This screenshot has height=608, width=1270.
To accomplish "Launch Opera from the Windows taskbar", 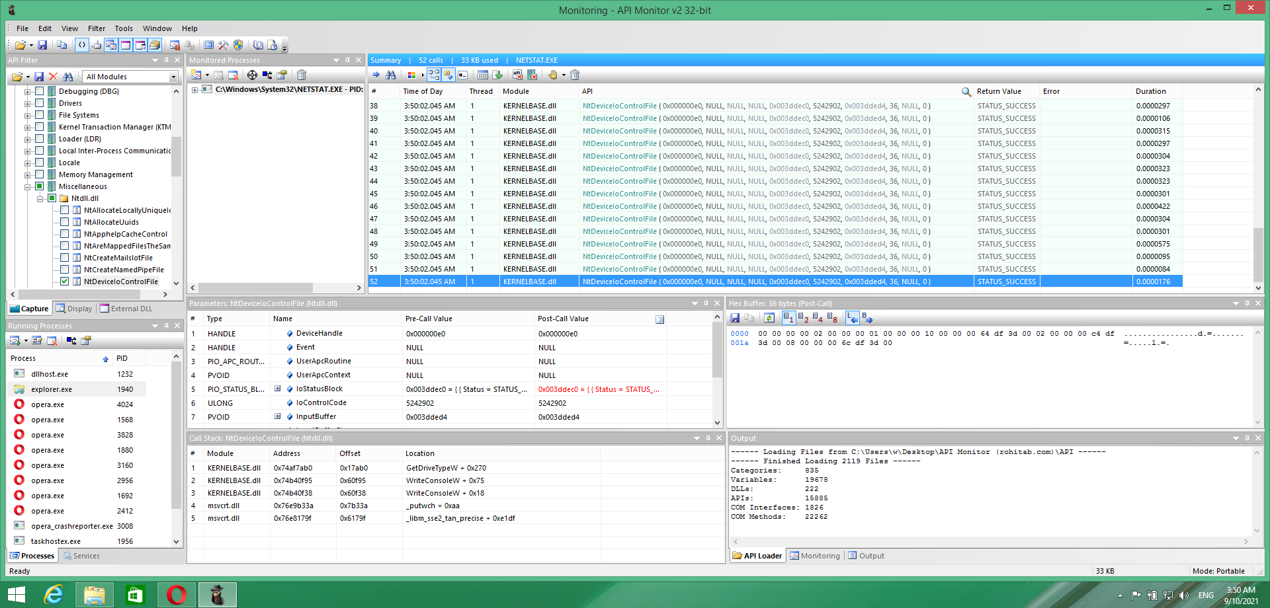I will coord(176,595).
